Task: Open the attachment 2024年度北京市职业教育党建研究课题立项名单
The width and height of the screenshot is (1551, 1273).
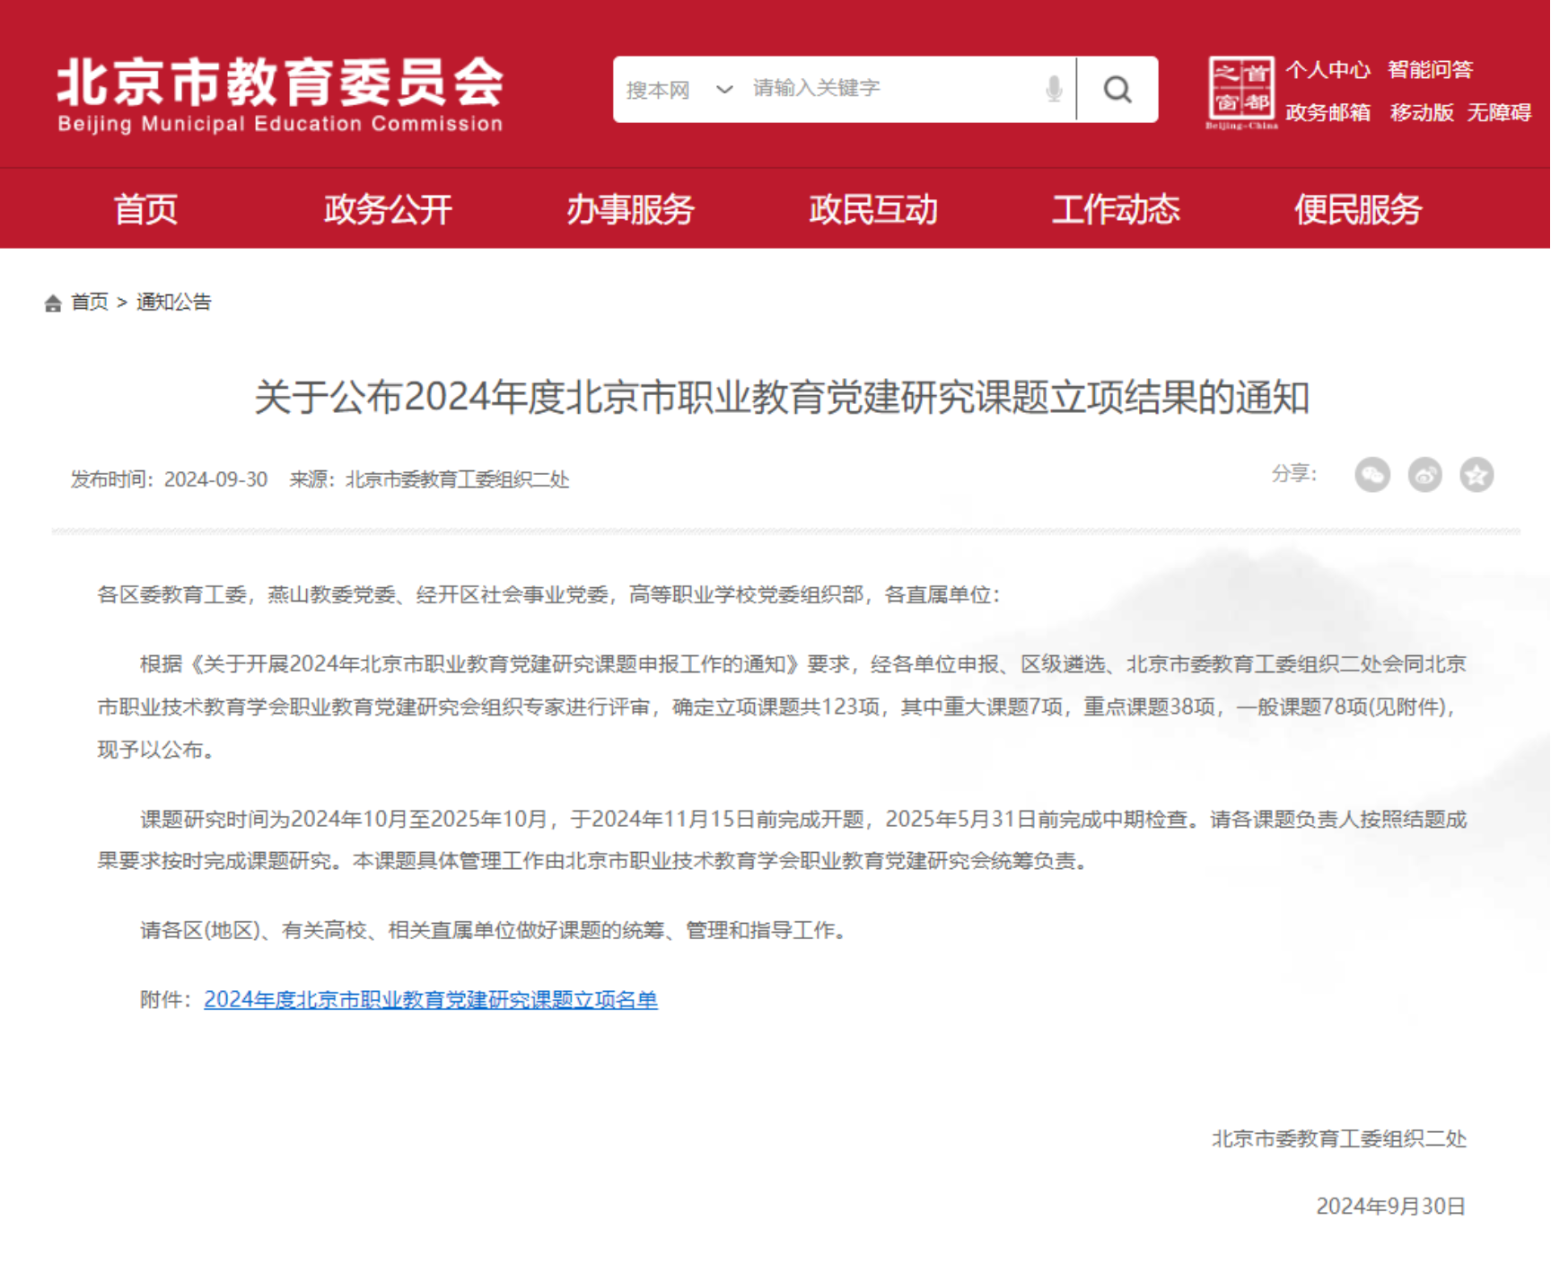Action: click(431, 999)
